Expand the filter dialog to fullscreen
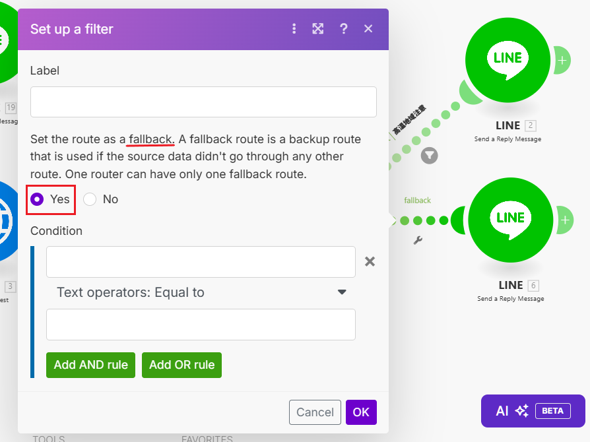This screenshot has width=590, height=442. click(x=318, y=28)
